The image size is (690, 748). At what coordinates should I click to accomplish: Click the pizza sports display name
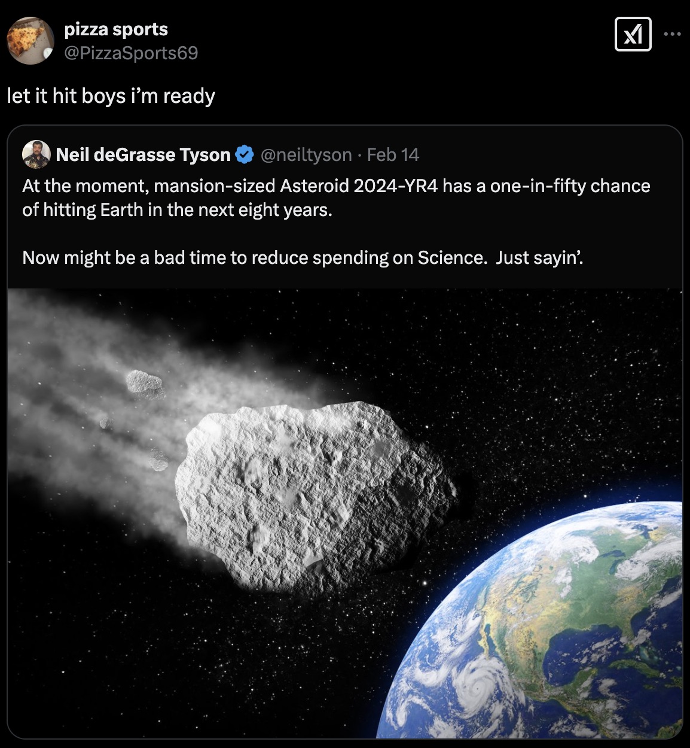tap(117, 29)
